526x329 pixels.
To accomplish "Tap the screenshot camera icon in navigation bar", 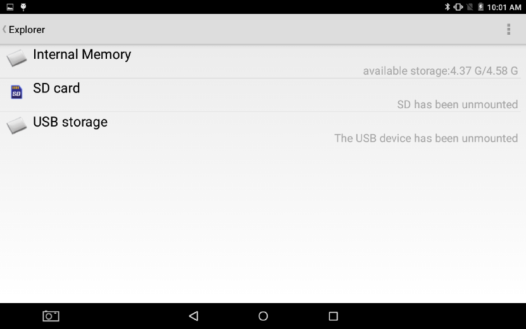I will (x=51, y=316).
